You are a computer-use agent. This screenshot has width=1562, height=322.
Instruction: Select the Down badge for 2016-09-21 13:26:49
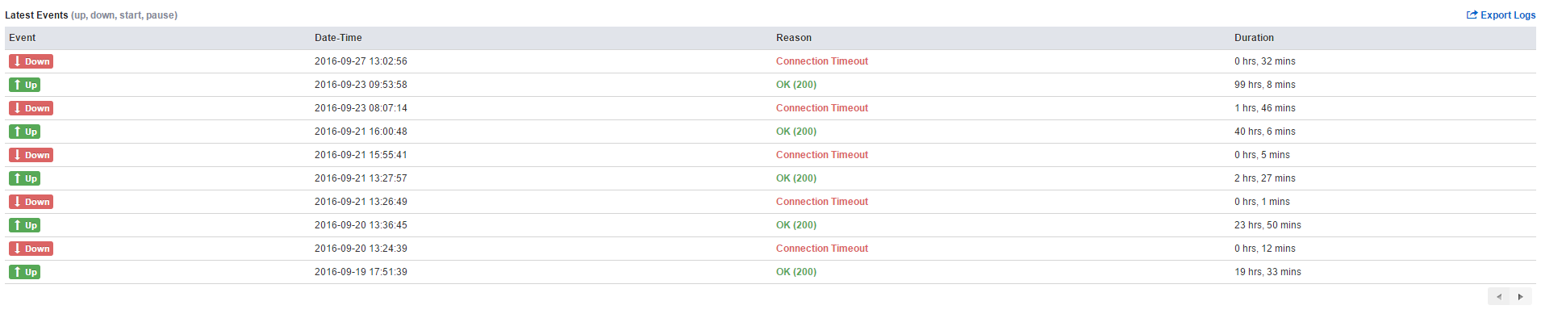31,202
